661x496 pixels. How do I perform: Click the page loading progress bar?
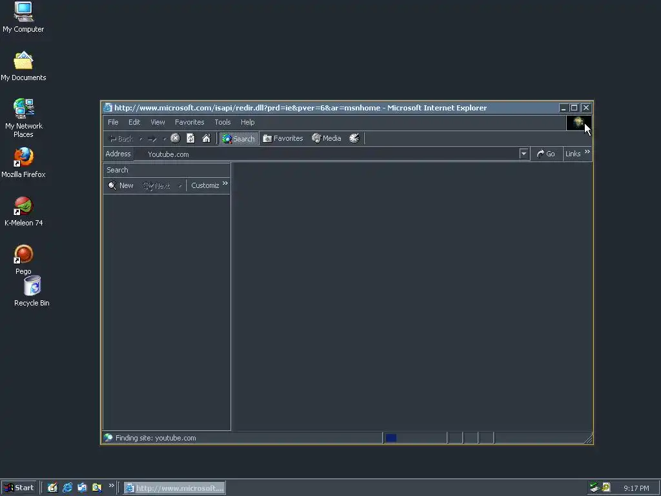415,438
